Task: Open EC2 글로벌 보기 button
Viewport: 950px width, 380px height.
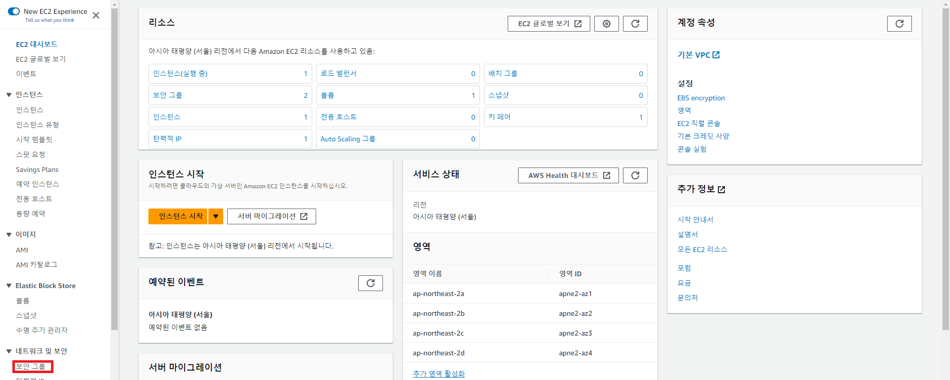Action: point(549,24)
